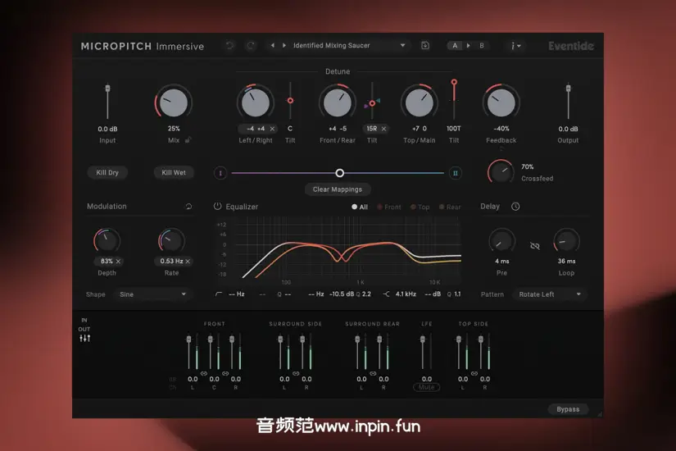Toggle the Equalizer power button
Screen dimensions: 676x451
tap(218, 207)
